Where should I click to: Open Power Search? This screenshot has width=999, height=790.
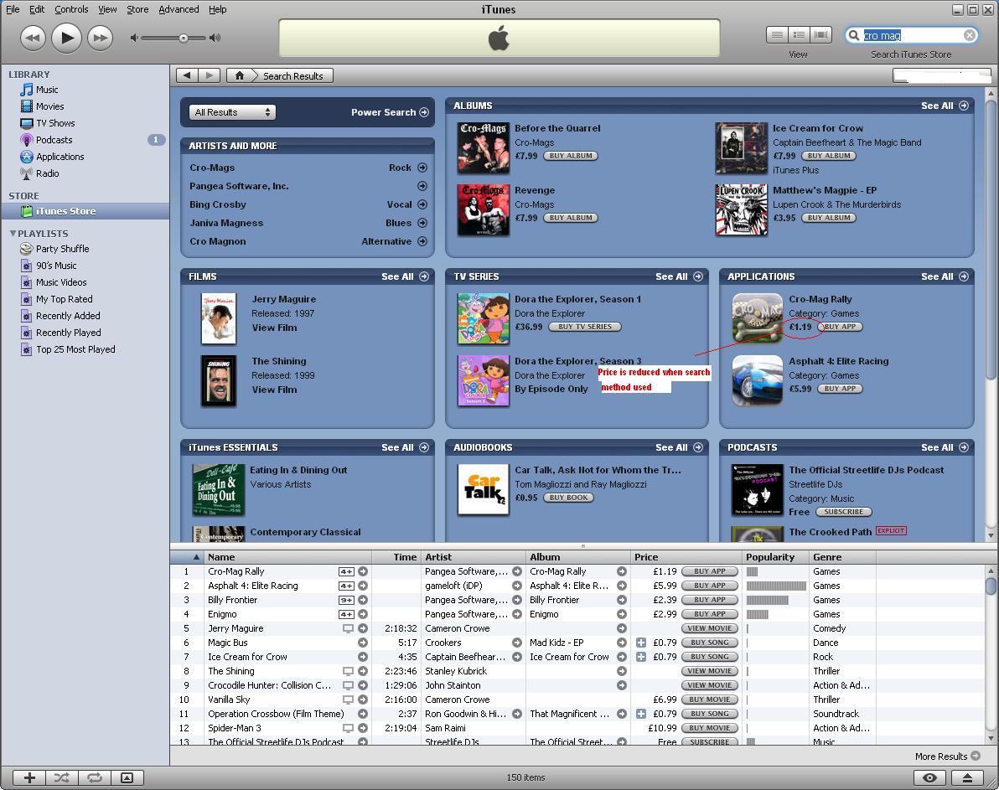pyautogui.click(x=390, y=112)
